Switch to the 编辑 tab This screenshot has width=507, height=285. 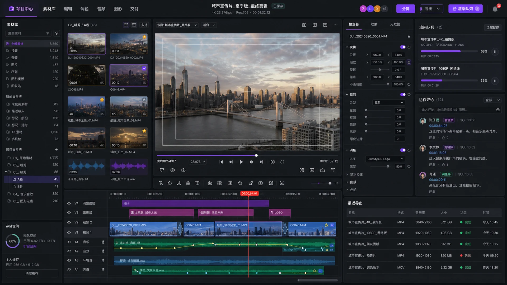[x=68, y=9]
